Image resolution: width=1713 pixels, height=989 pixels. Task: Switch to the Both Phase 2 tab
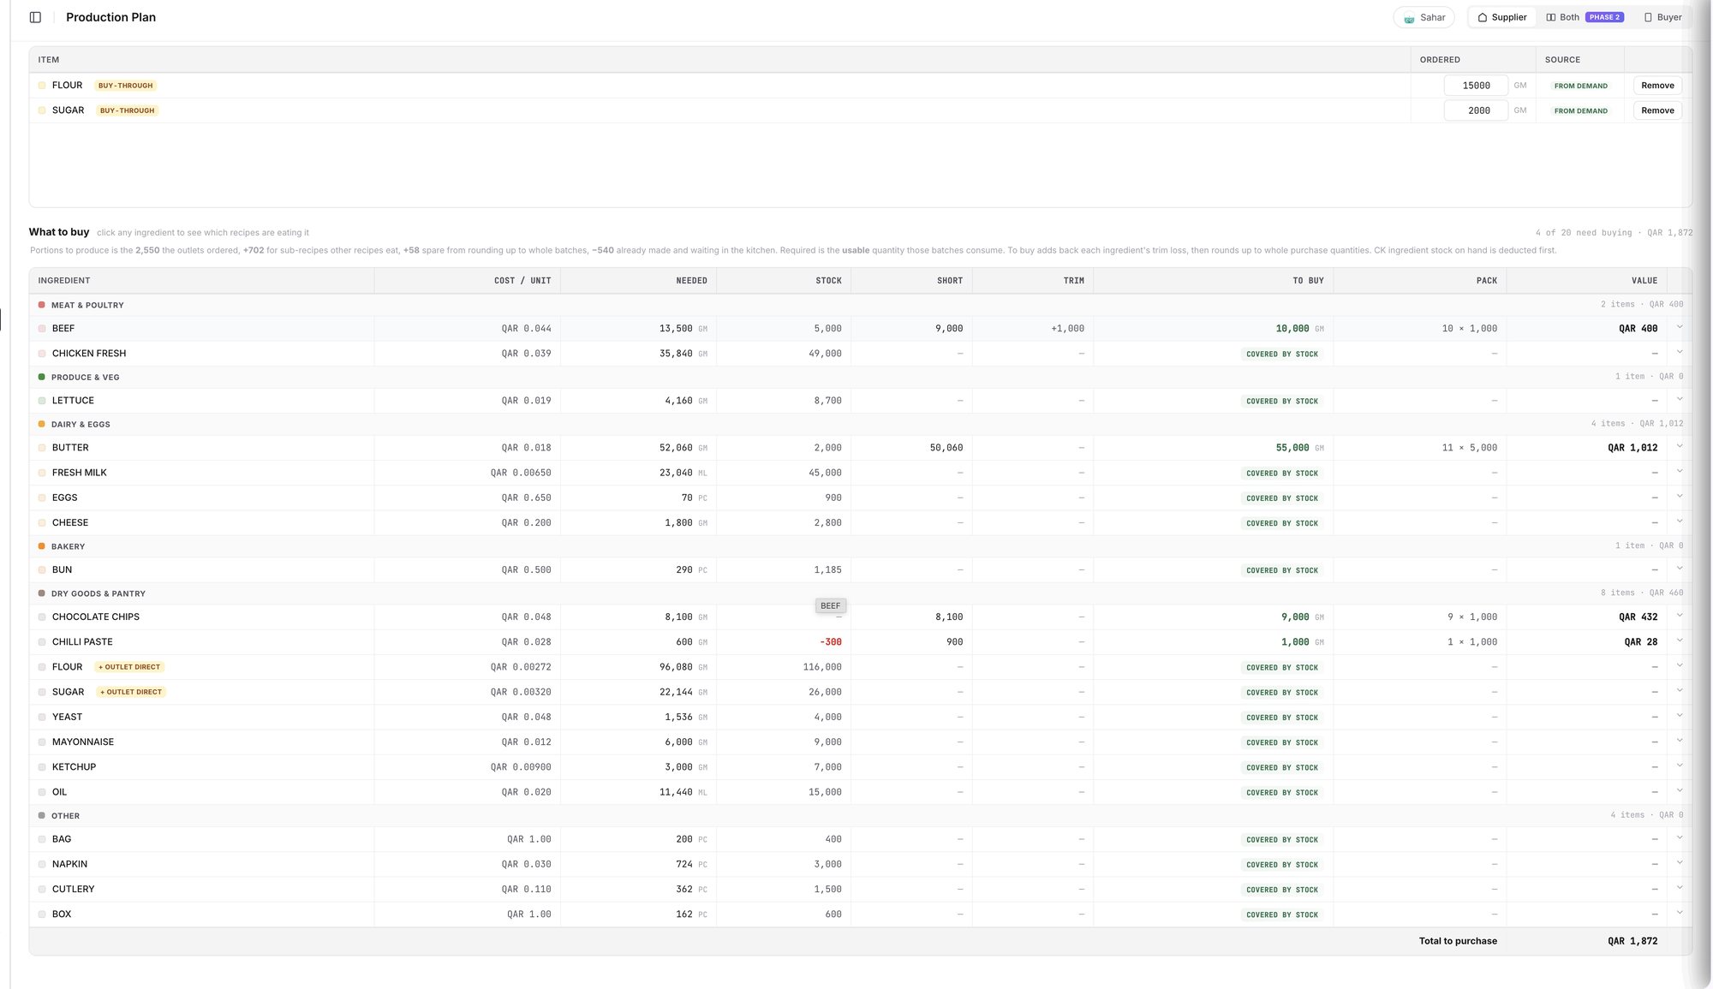(1585, 17)
